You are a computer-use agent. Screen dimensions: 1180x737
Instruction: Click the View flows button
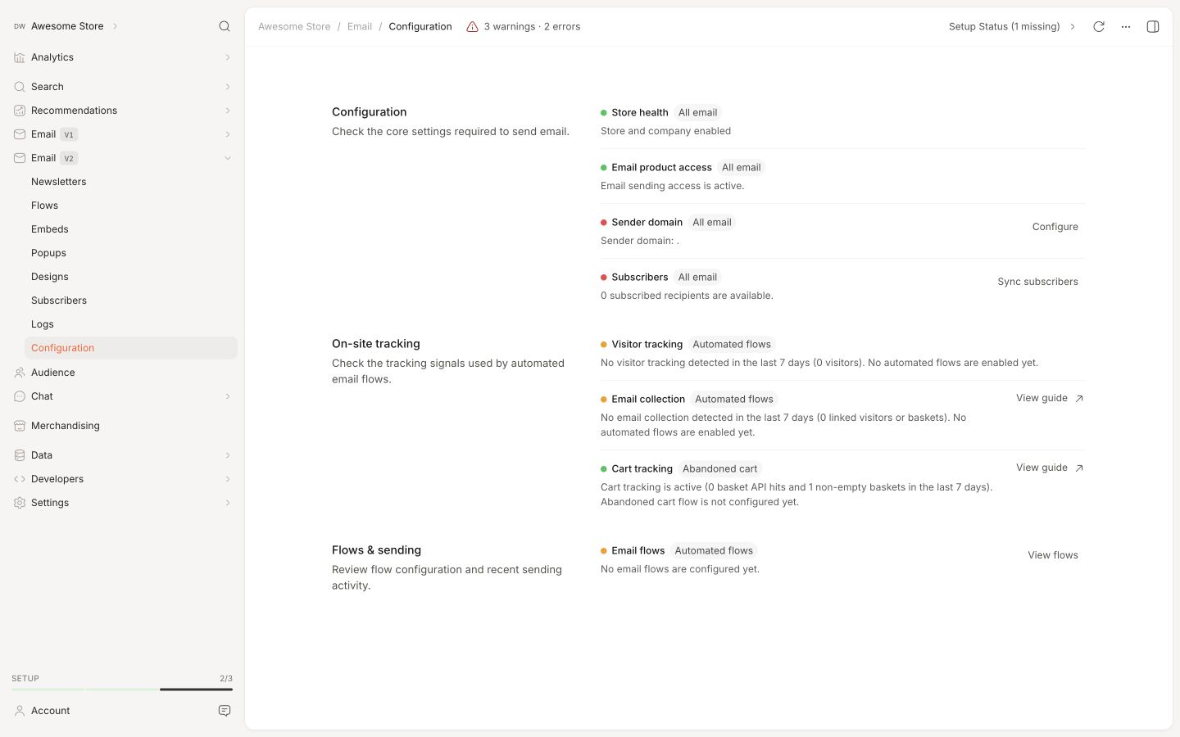click(x=1053, y=555)
